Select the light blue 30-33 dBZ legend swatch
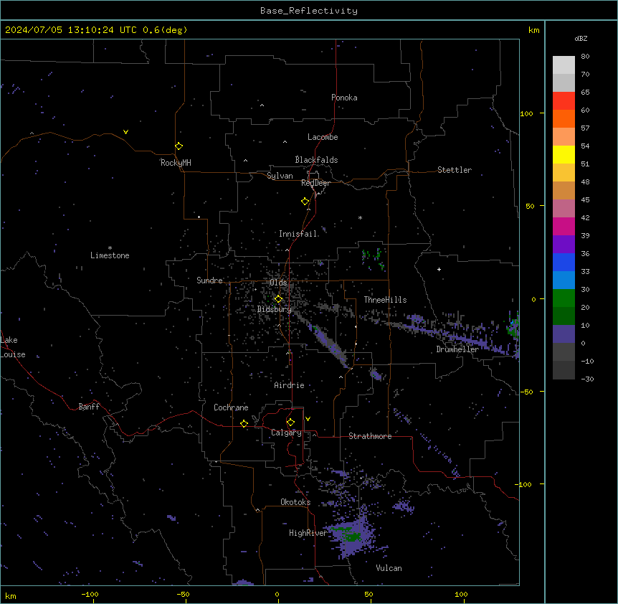Image resolution: width=618 pixels, height=604 pixels. 564,280
